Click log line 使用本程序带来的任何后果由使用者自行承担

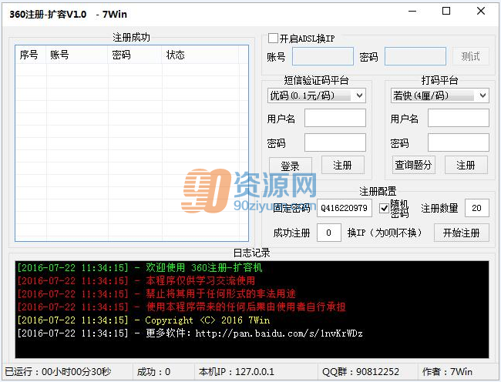[x=181, y=307]
